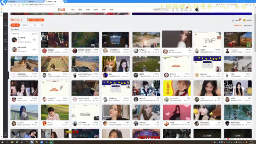
Task: Click the second icon in dark left sidebar
Action: (x=5, y=24)
